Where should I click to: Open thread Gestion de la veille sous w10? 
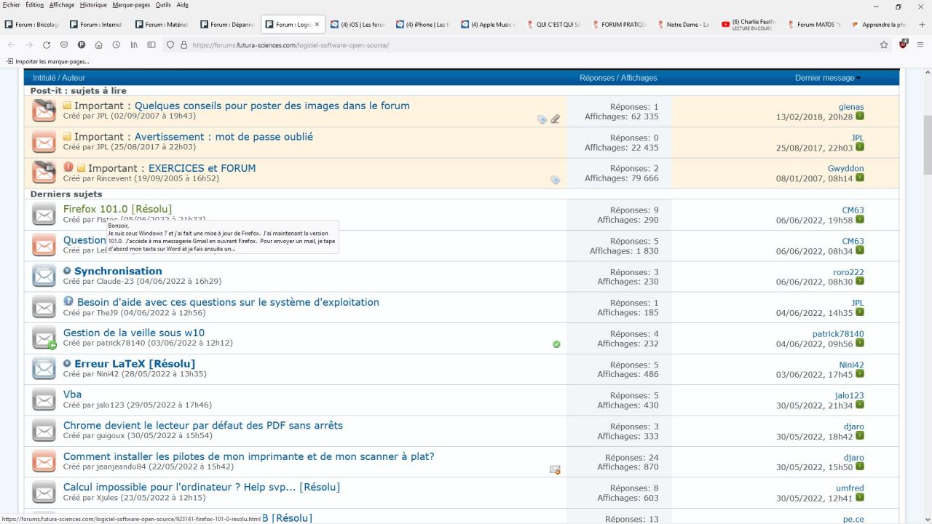pyautogui.click(x=134, y=333)
